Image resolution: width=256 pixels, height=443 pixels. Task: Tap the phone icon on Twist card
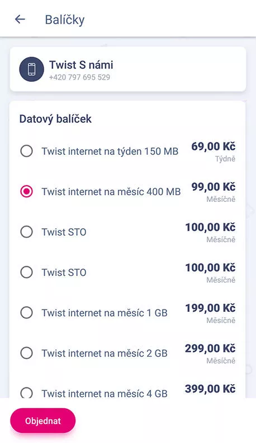31,69
